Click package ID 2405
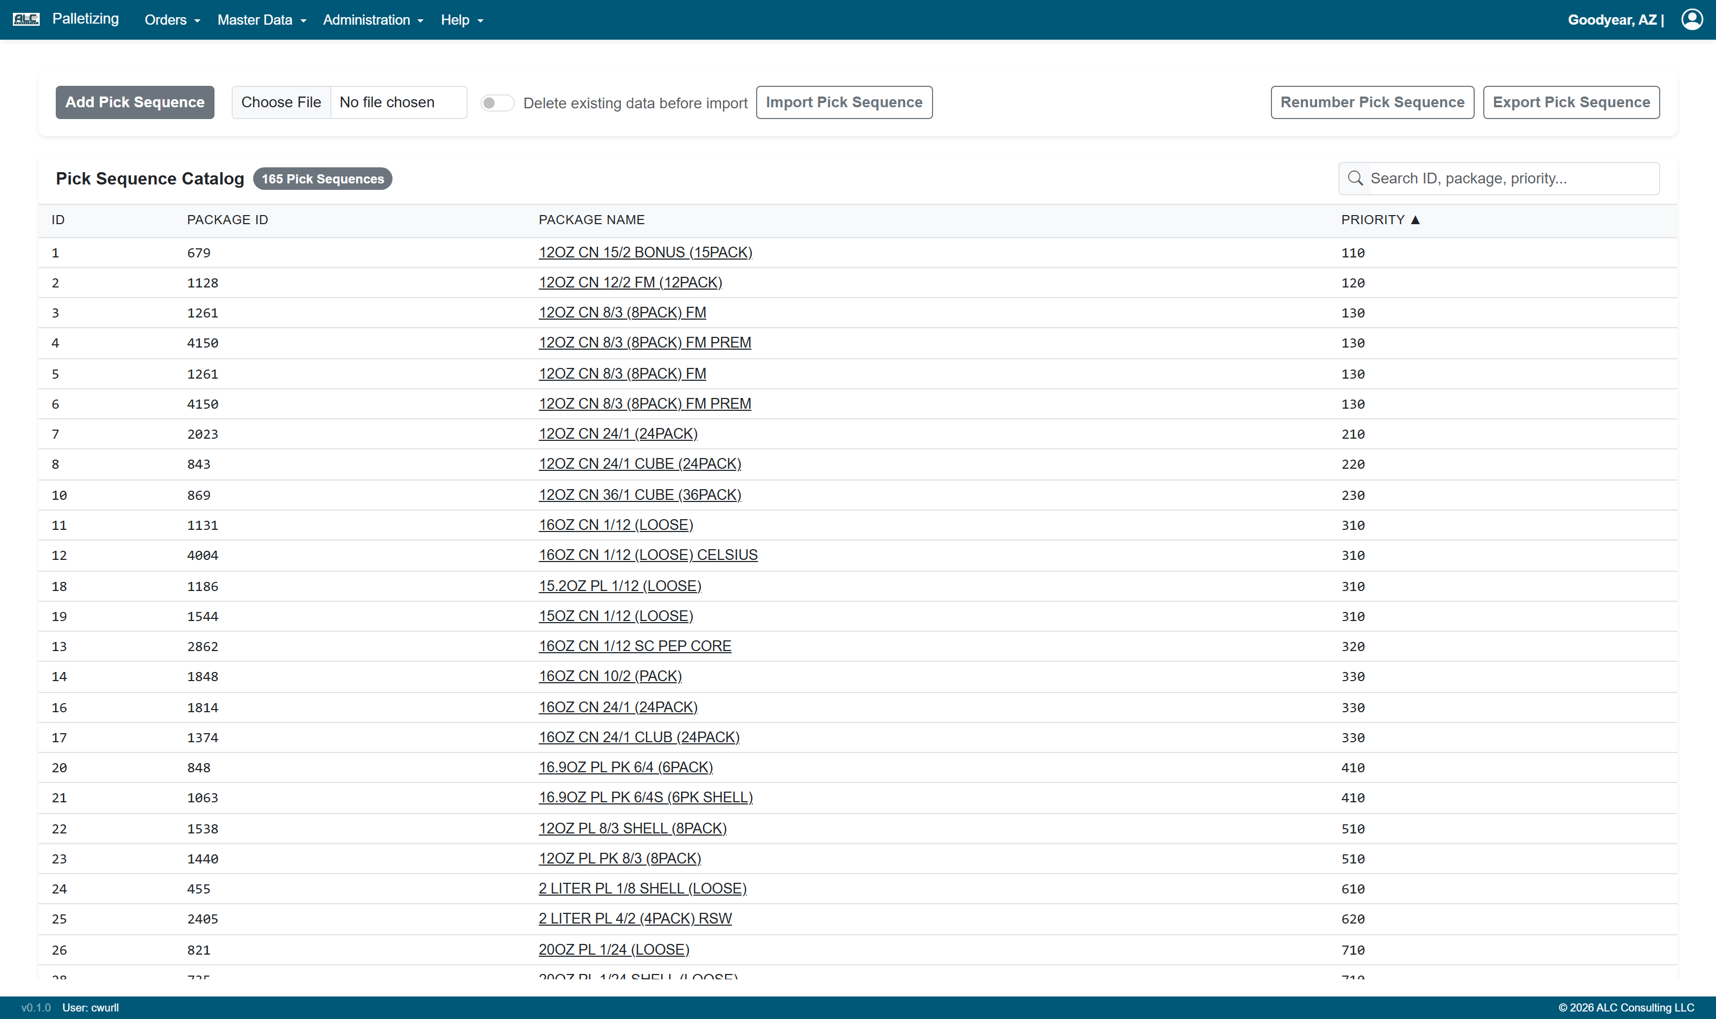Image resolution: width=1716 pixels, height=1019 pixels. pos(203,919)
